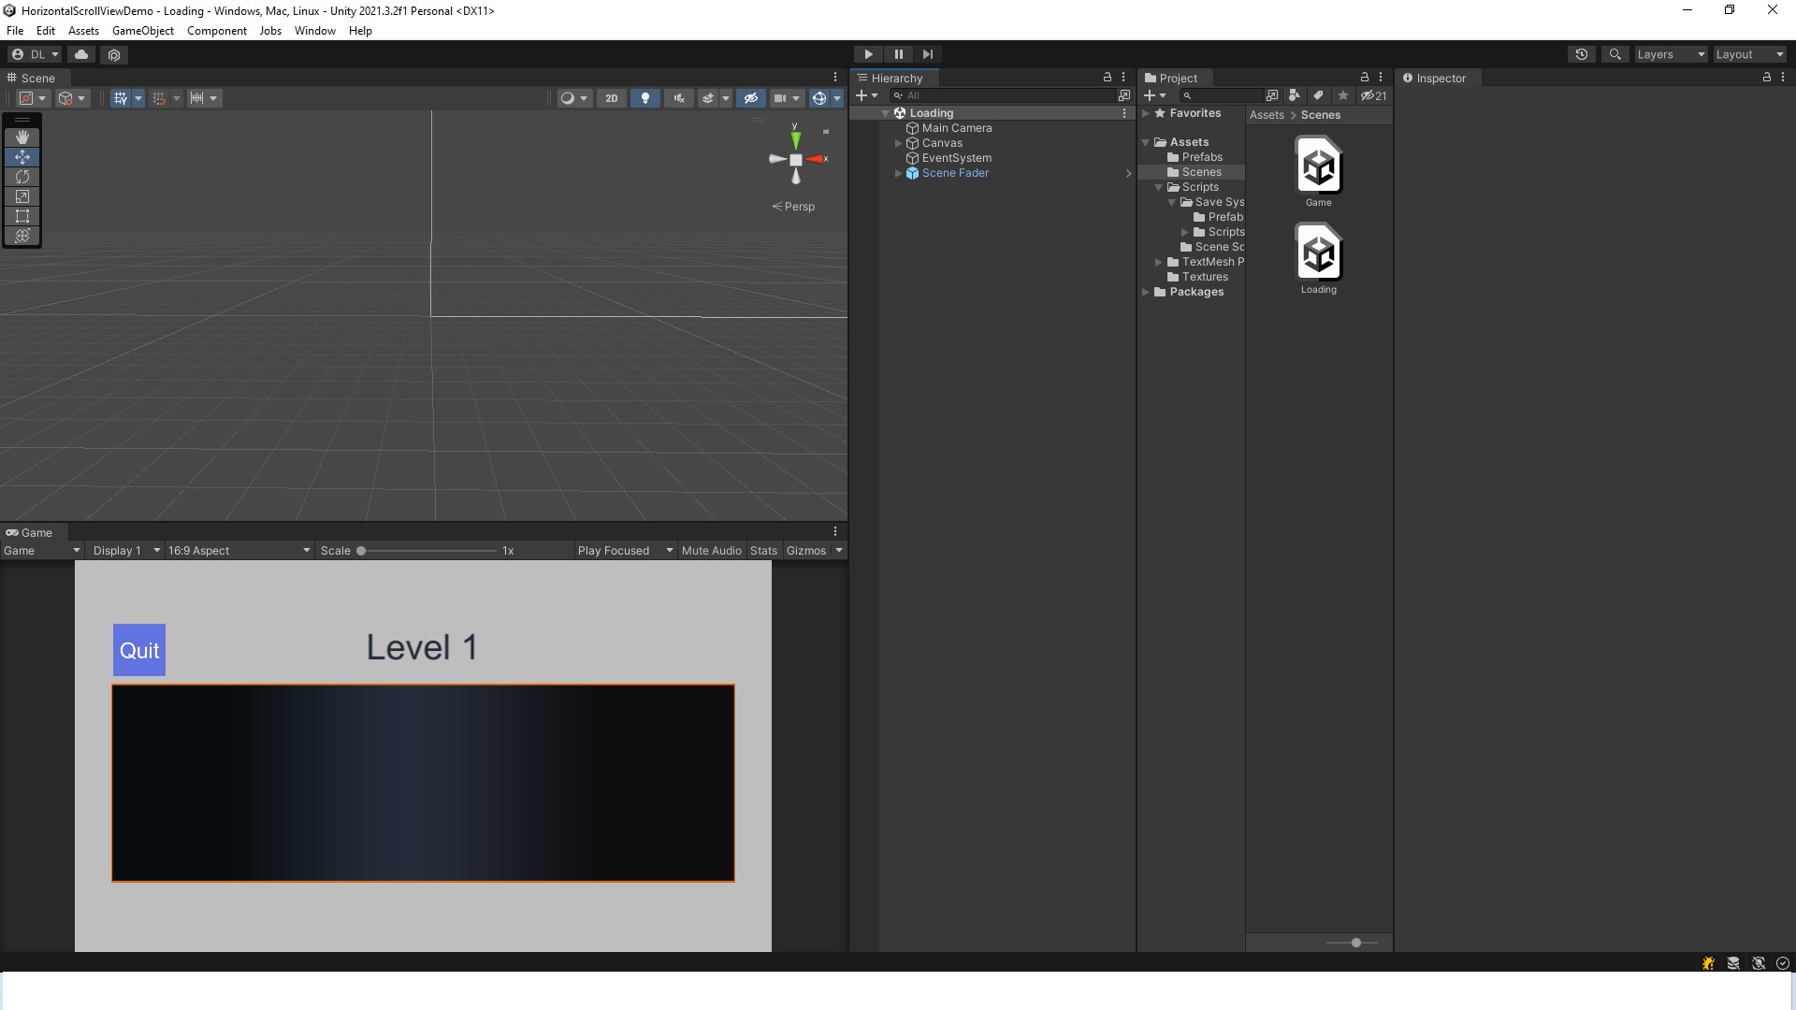Click the search magnifier in Project panel

[1188, 95]
